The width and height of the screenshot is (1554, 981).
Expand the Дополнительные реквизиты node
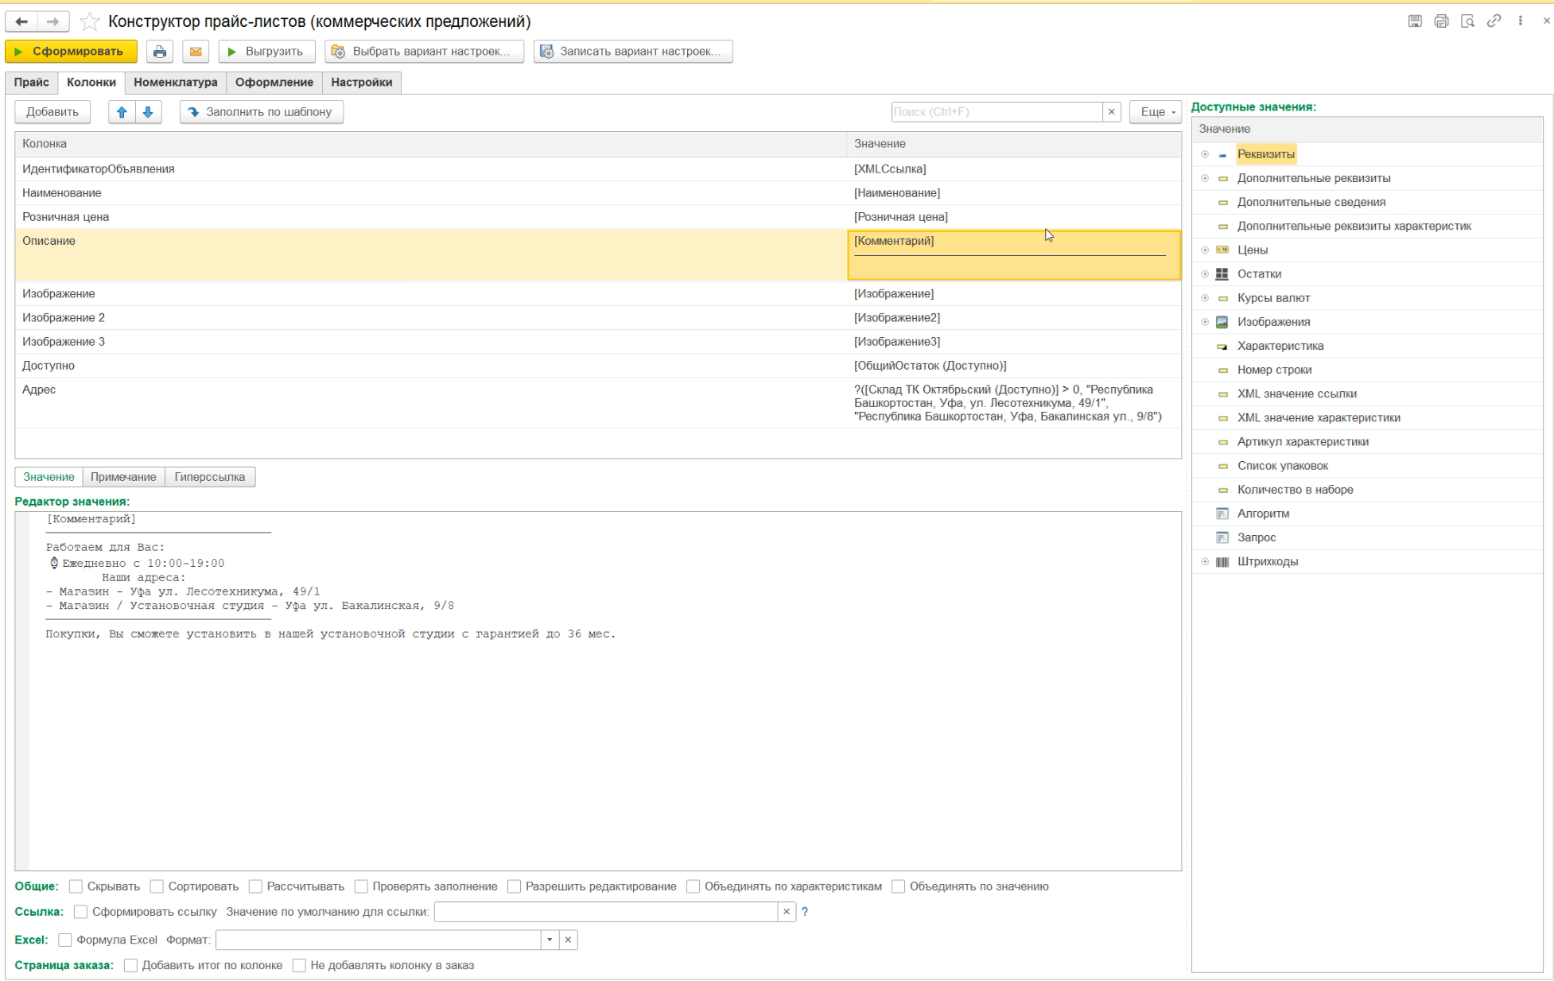[1205, 178]
